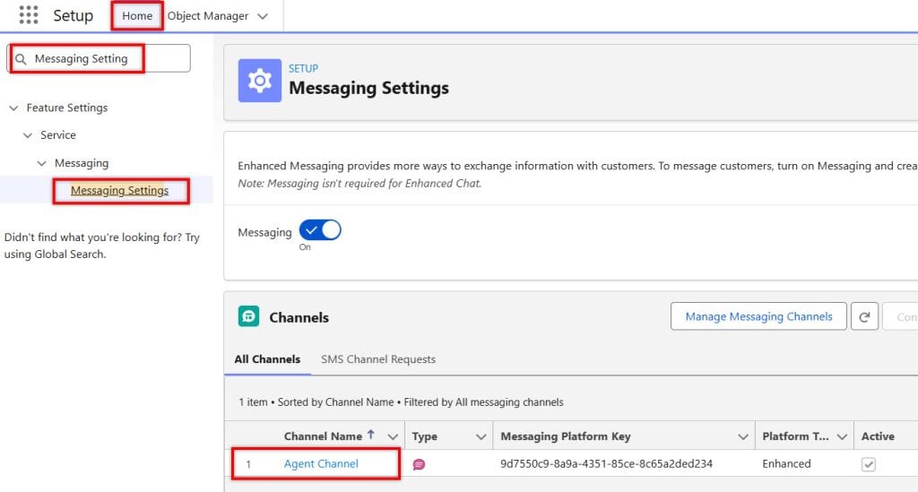Open the Type column menu
The width and height of the screenshot is (918, 492).
(x=481, y=436)
